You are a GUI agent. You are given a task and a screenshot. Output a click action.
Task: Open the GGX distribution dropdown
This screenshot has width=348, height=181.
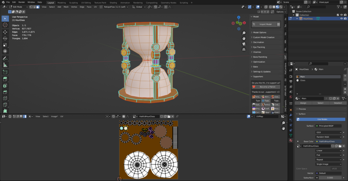point(328,132)
